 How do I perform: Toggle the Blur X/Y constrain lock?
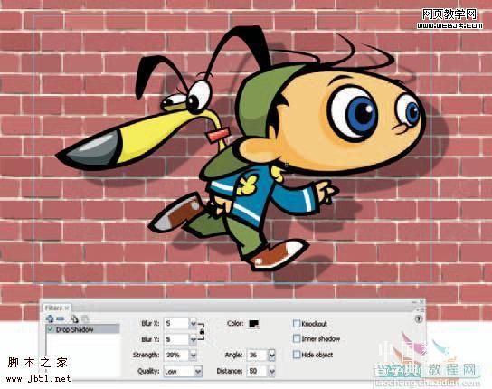(x=202, y=331)
